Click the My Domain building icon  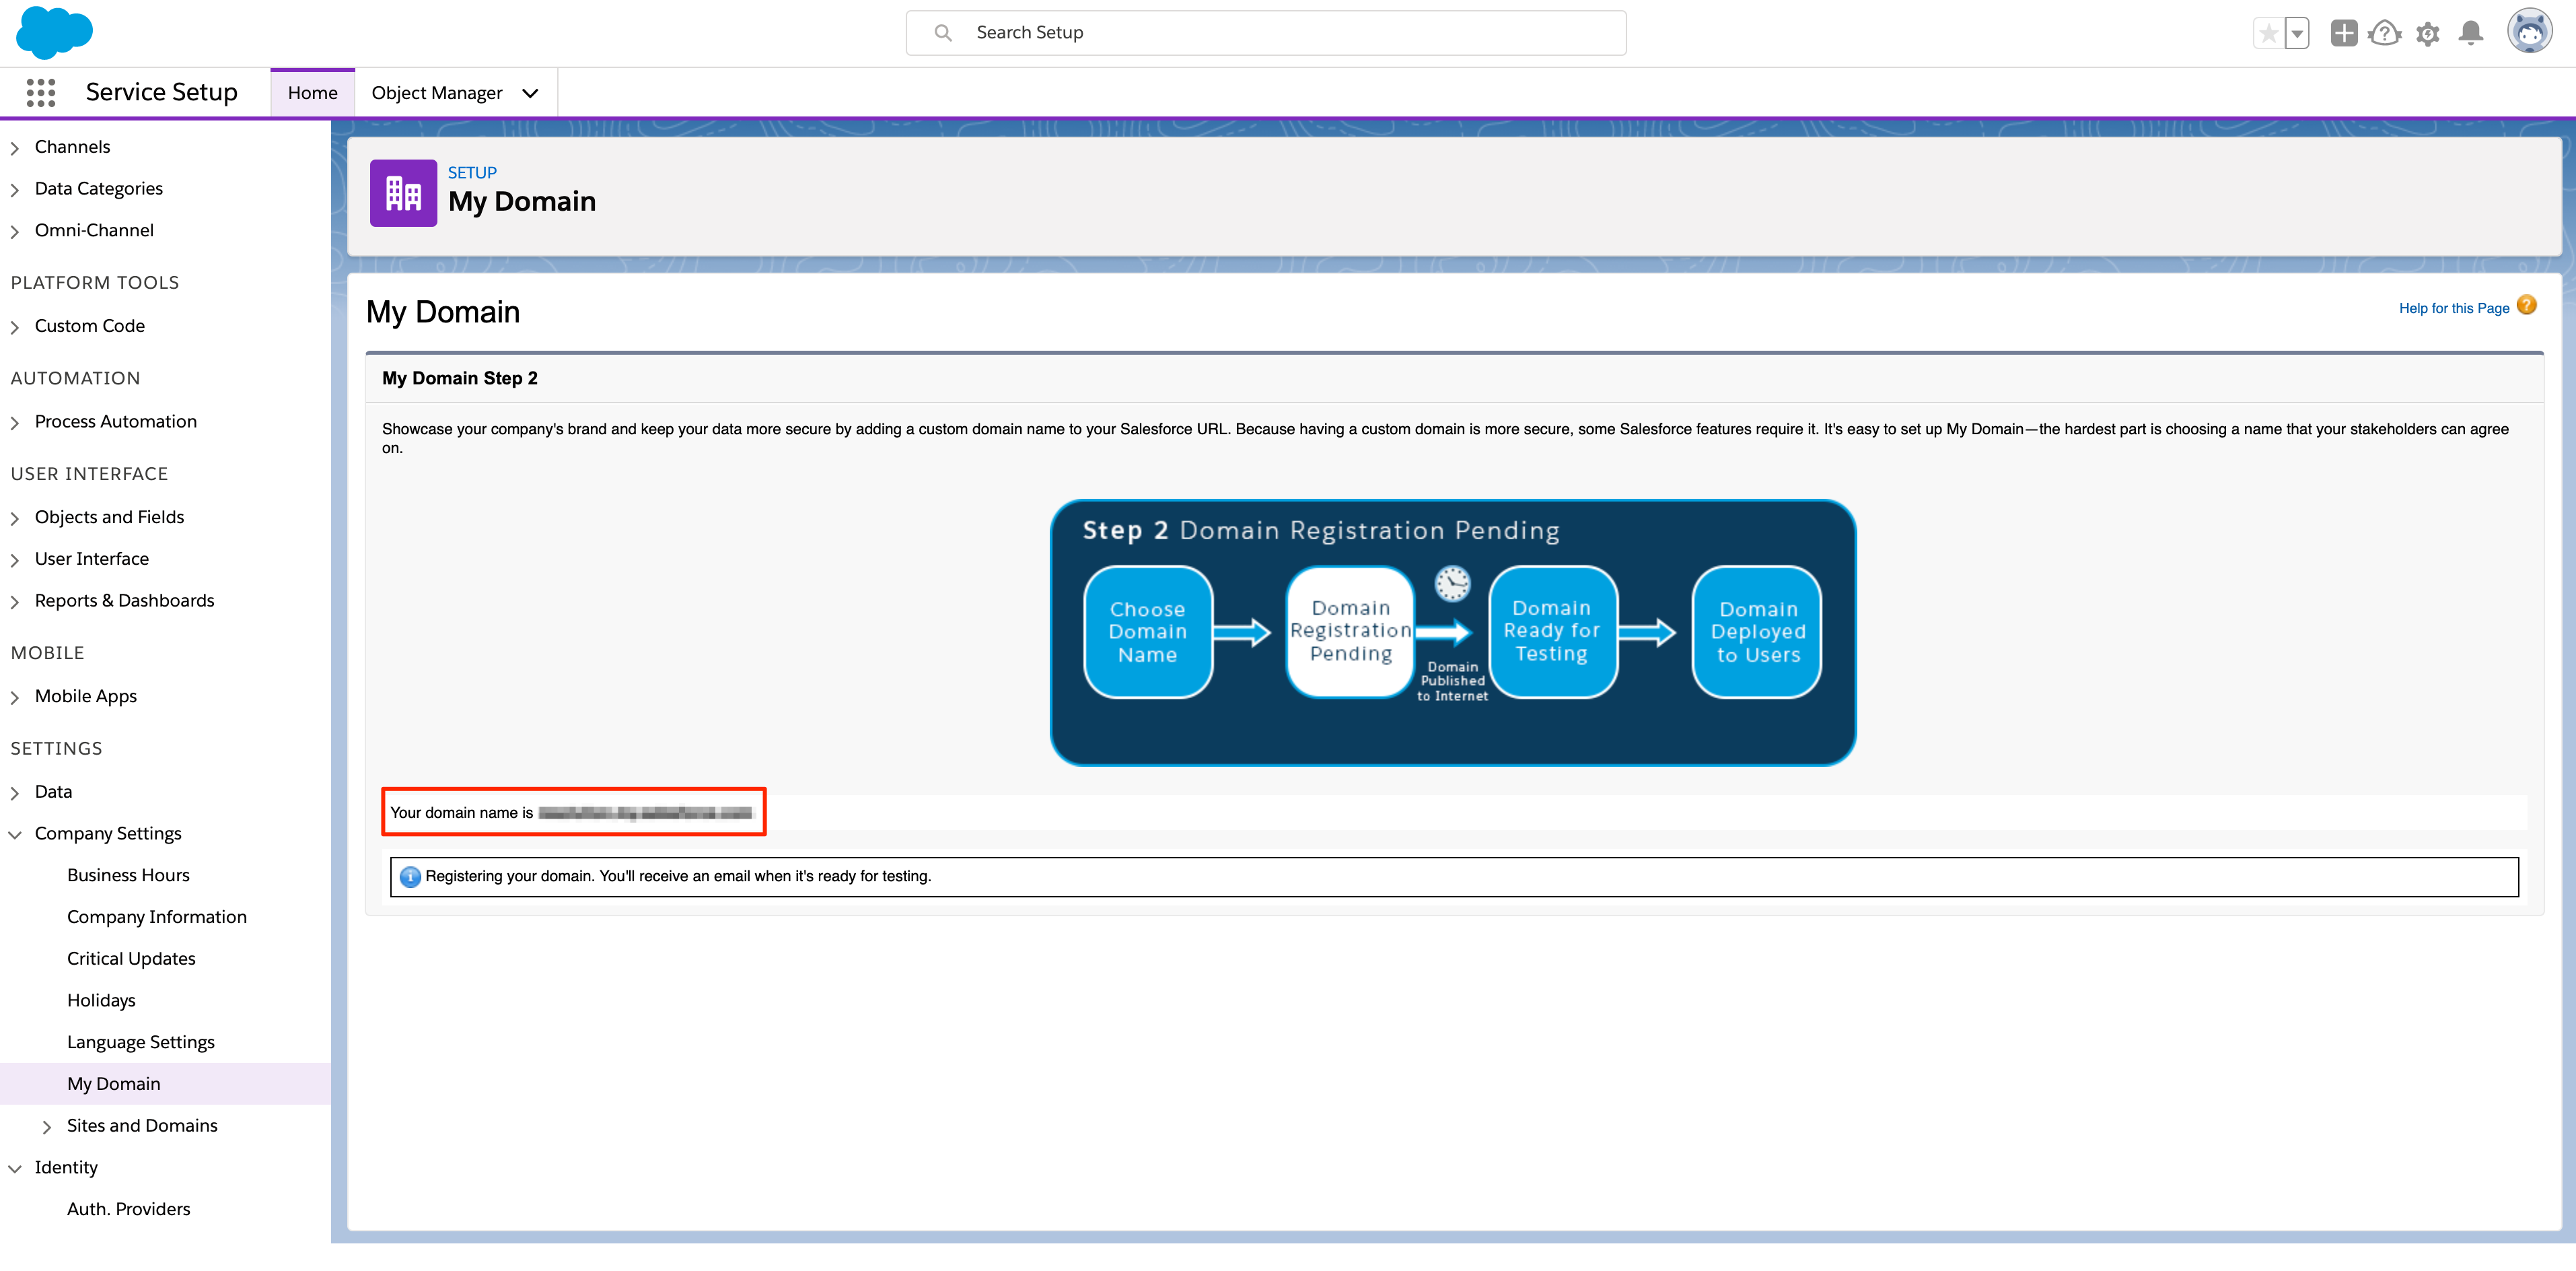point(403,193)
